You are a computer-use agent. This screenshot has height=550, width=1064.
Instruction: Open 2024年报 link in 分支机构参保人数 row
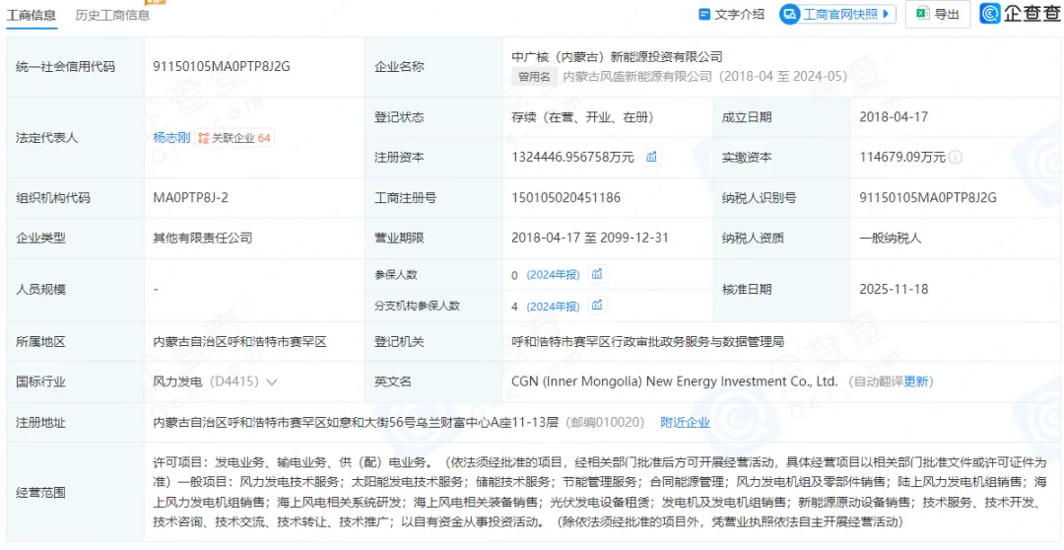pos(553,307)
